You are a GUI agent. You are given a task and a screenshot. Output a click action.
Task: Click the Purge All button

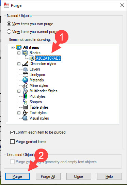(x=48, y=176)
